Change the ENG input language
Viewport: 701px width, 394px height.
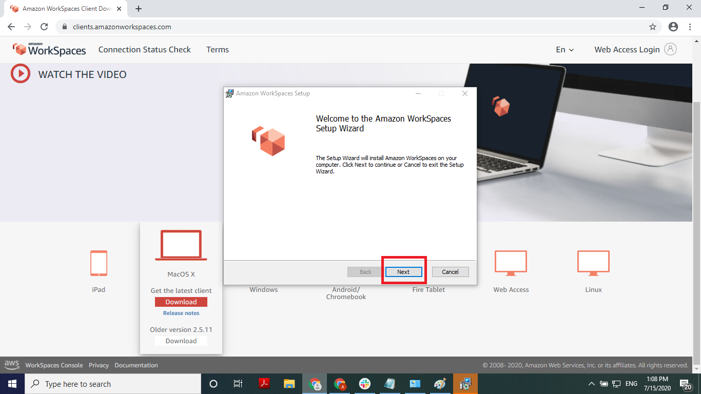pos(631,384)
